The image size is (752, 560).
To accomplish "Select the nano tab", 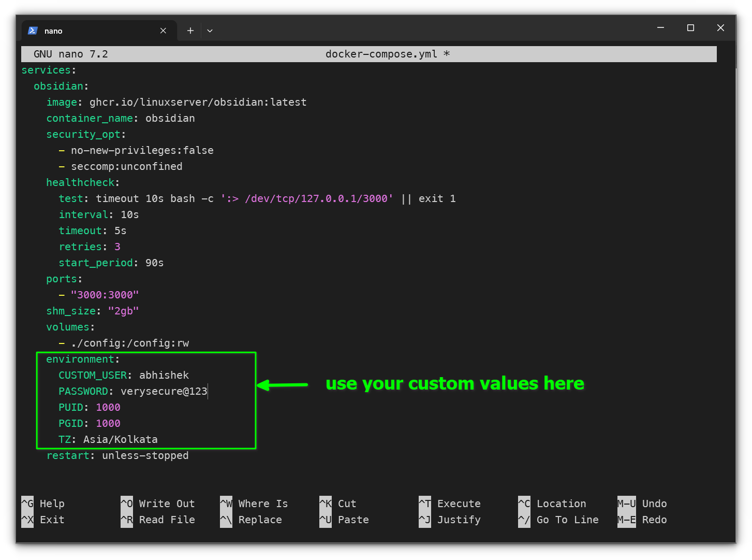I will [x=78, y=31].
